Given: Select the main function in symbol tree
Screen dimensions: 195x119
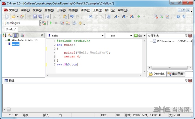Looking at the screenshot, I should (x=16, y=44).
